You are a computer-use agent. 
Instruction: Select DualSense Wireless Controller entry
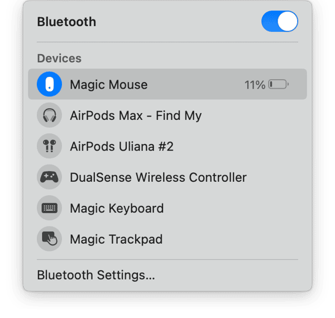click(x=158, y=178)
